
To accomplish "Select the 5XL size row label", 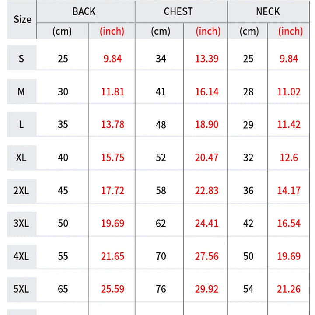I will tap(21, 289).
